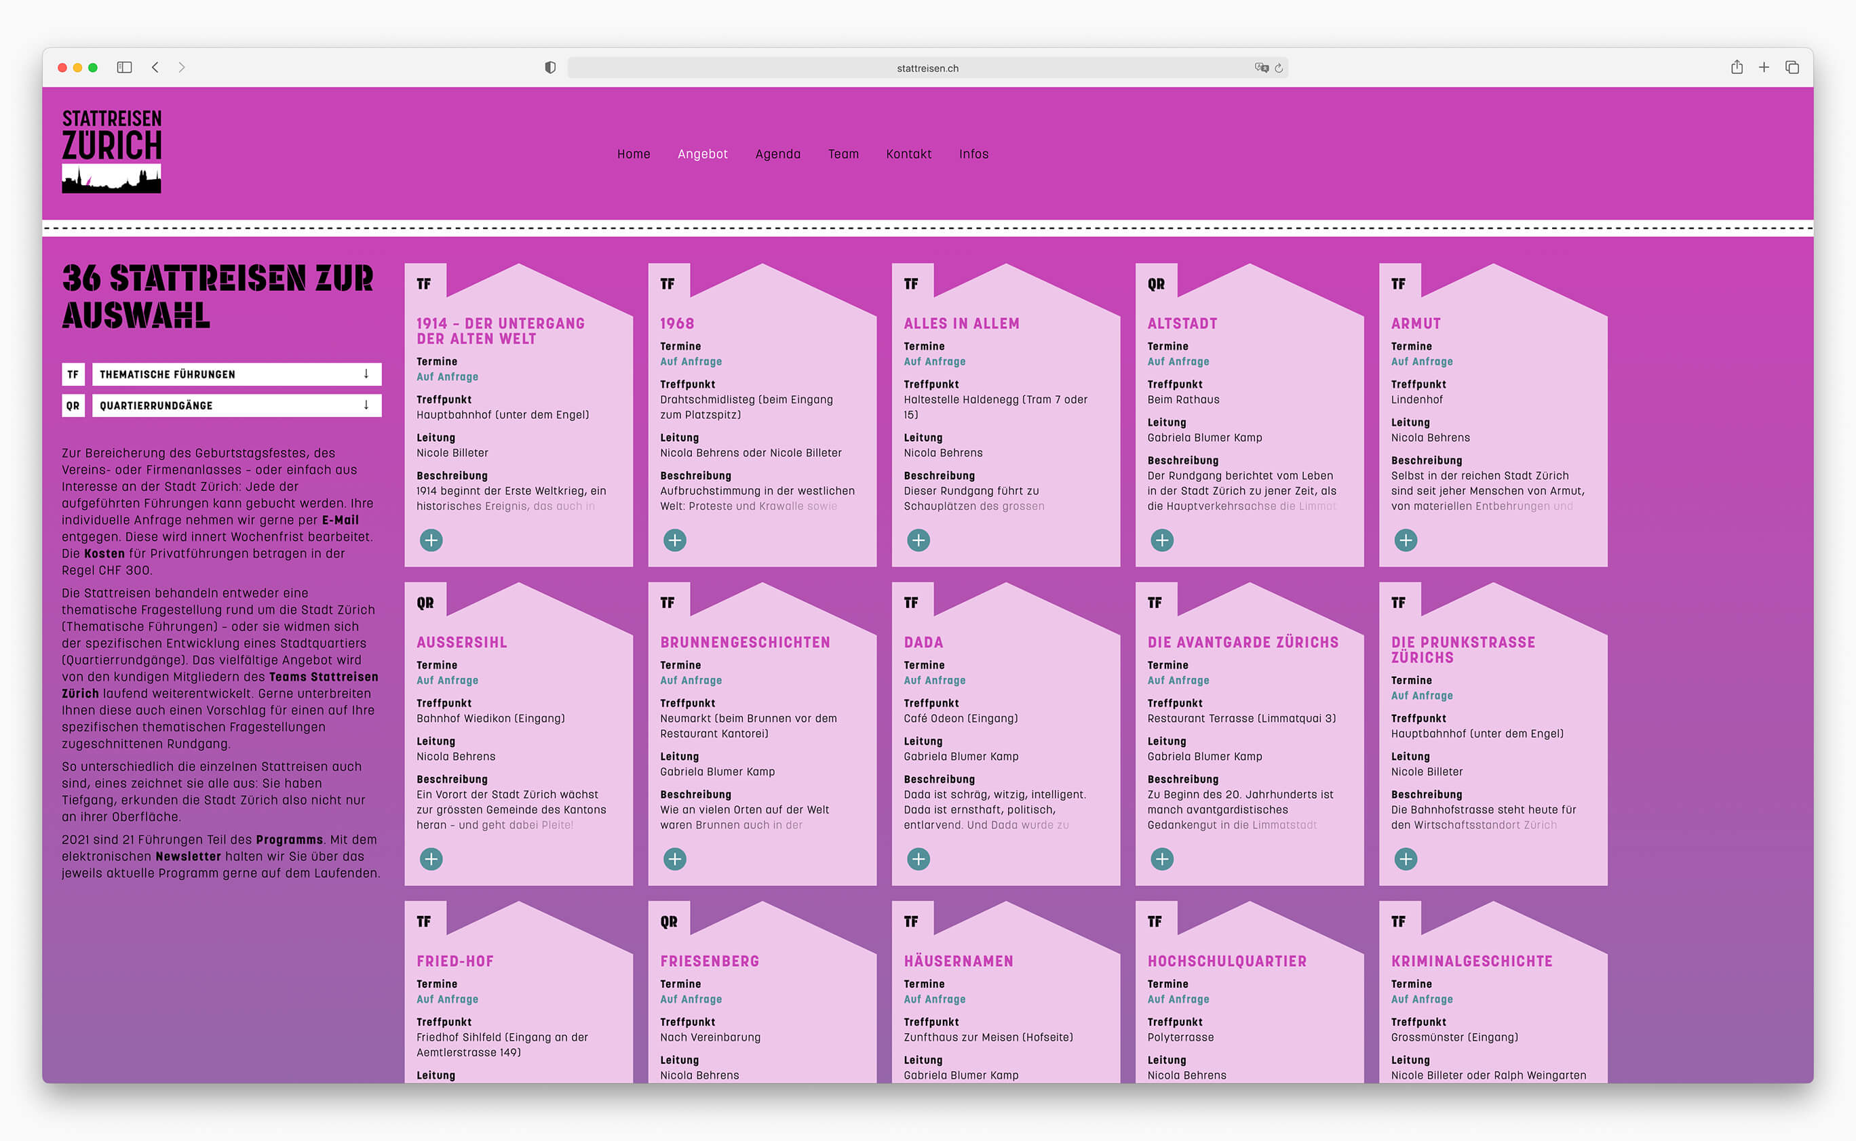The width and height of the screenshot is (1856, 1141).
Task: Expand the Aussersihl card plus icon
Action: click(431, 859)
